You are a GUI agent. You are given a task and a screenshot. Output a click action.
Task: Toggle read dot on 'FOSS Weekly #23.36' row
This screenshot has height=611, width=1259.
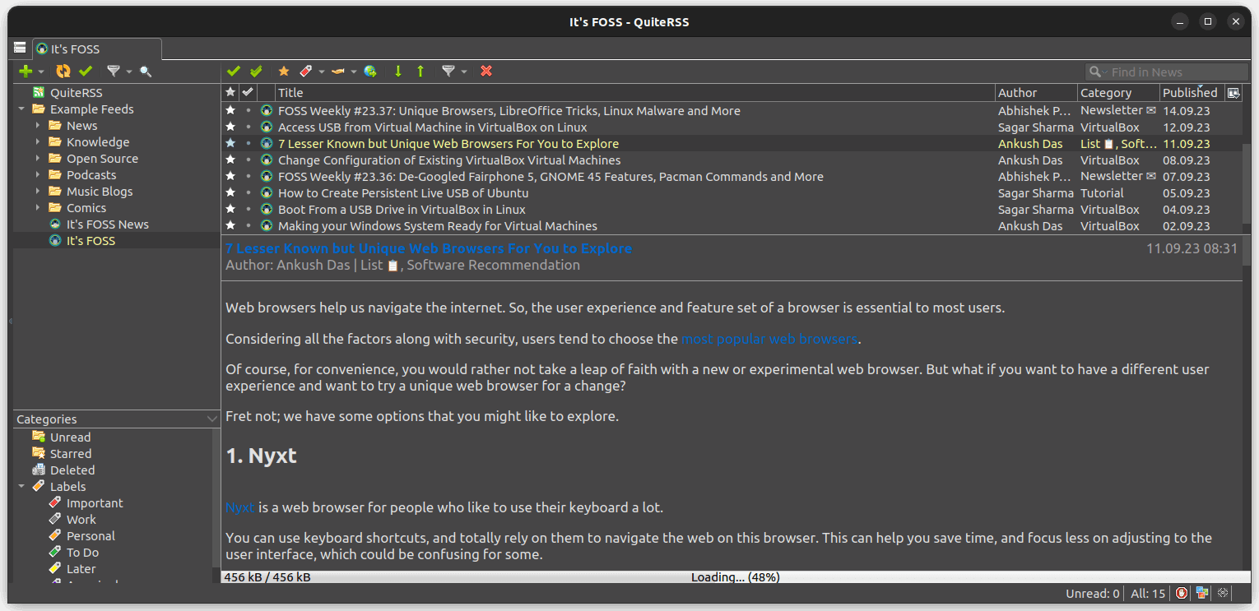pos(248,177)
